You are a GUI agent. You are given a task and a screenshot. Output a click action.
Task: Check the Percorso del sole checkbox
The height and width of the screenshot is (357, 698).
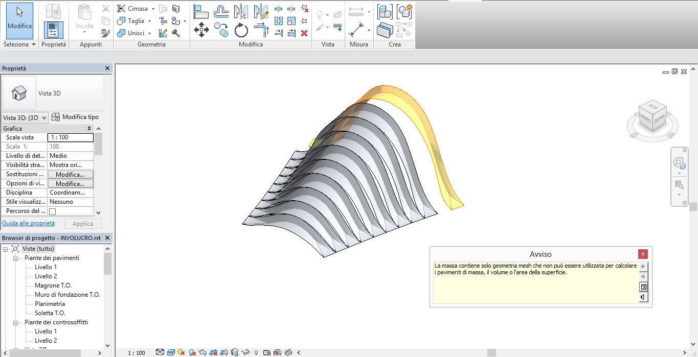pos(52,211)
